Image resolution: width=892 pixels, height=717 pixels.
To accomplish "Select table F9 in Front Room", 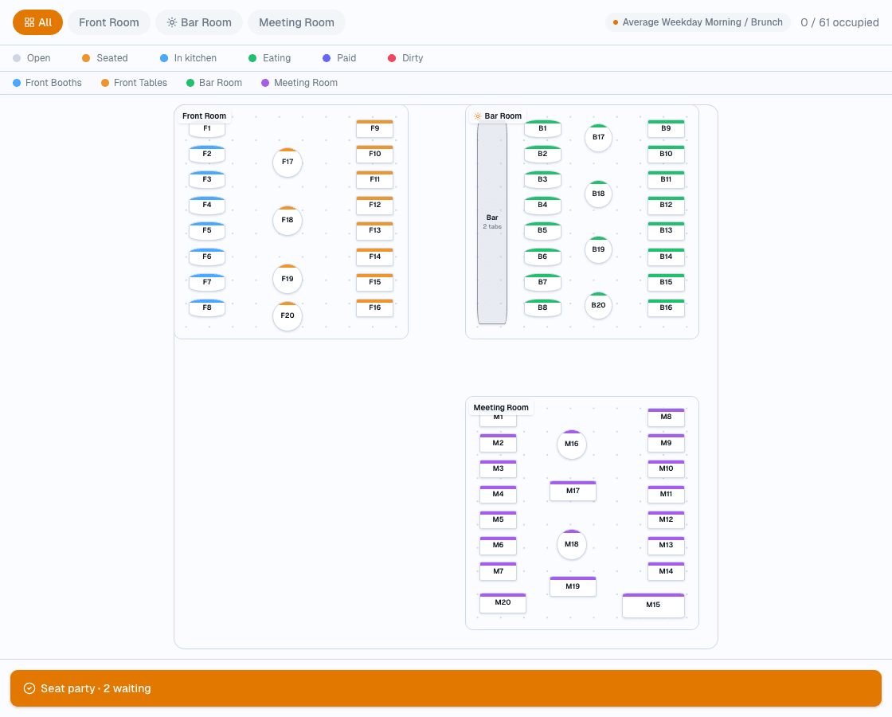I will click(x=374, y=128).
